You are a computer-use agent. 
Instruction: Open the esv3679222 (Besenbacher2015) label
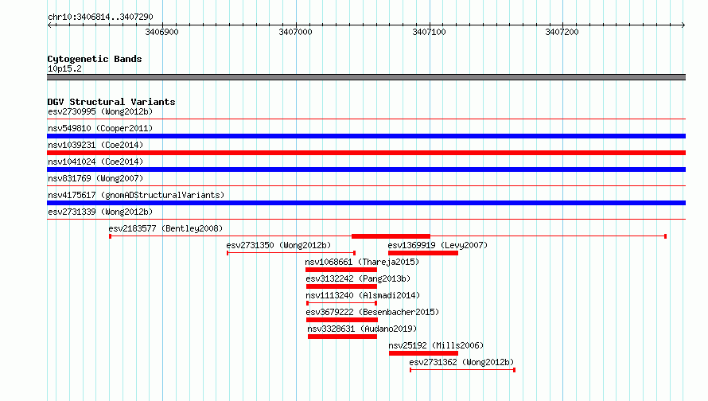coord(372,312)
